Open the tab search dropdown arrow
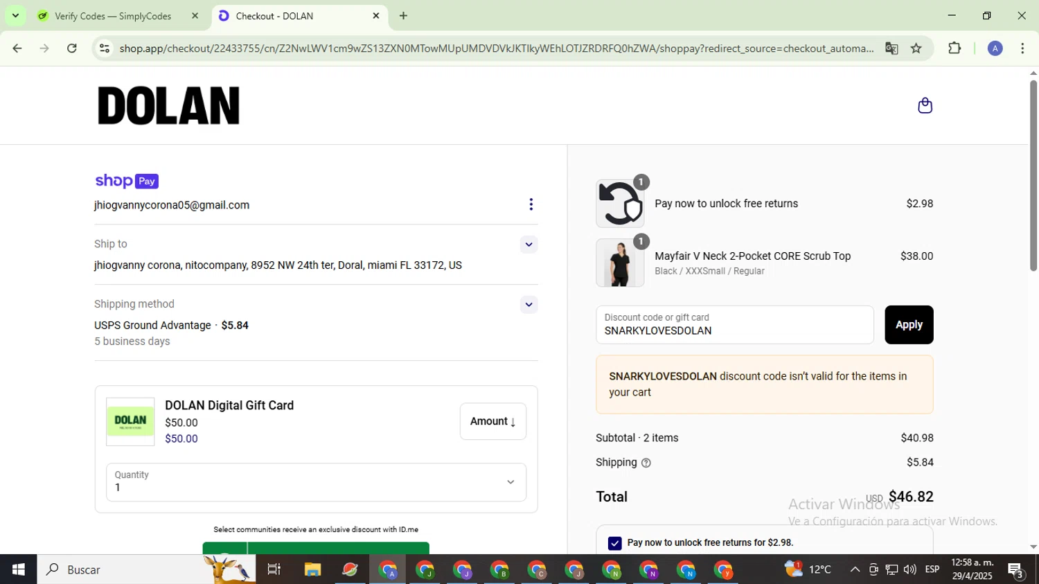Image resolution: width=1039 pixels, height=584 pixels. 15,15
